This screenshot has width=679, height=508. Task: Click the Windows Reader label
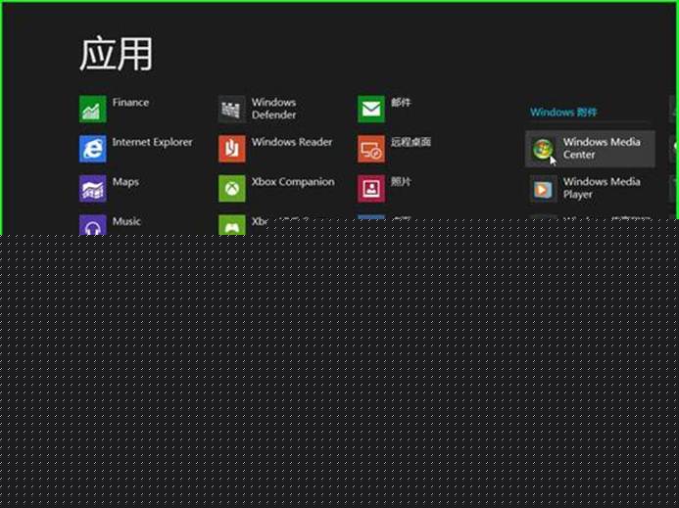point(292,142)
